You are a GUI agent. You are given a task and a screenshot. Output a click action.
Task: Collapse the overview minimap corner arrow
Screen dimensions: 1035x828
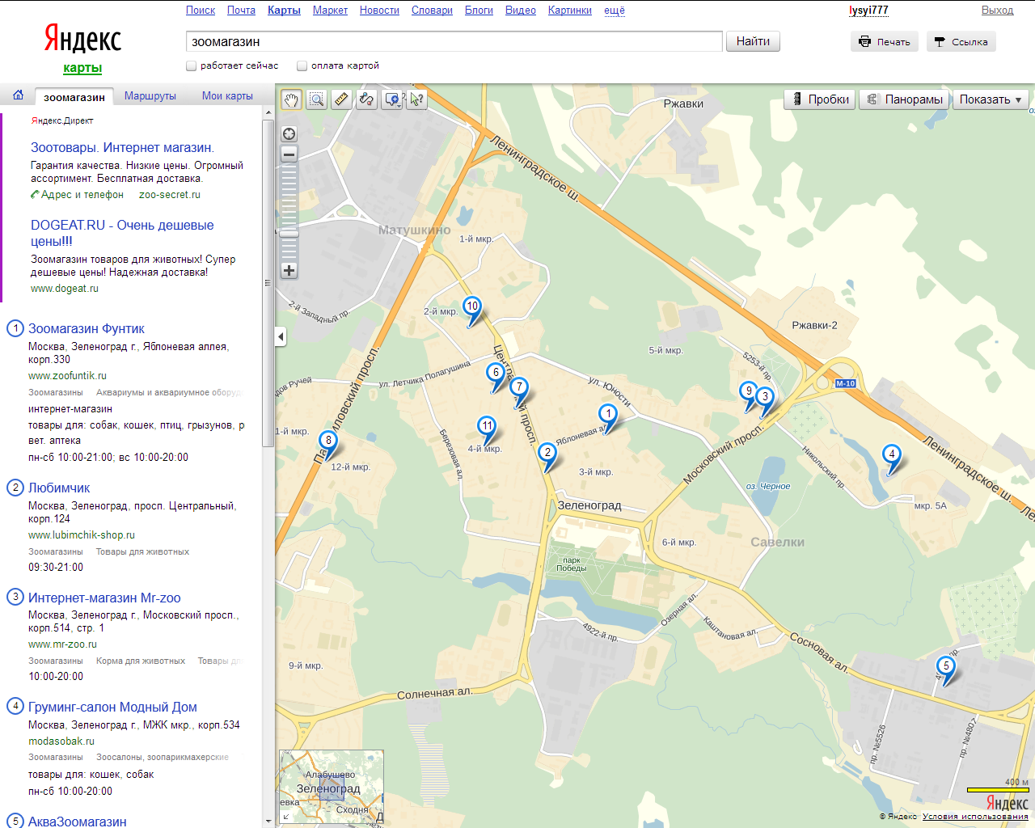pyautogui.click(x=285, y=817)
